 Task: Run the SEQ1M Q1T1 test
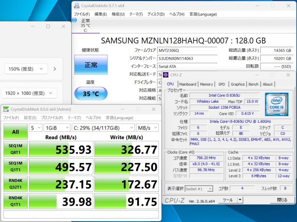[x=15, y=166]
